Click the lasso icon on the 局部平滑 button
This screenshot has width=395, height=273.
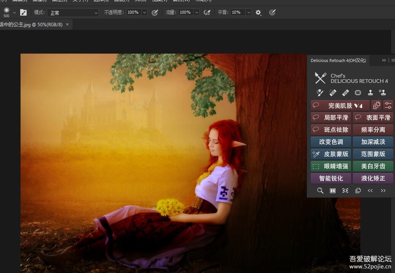point(315,117)
